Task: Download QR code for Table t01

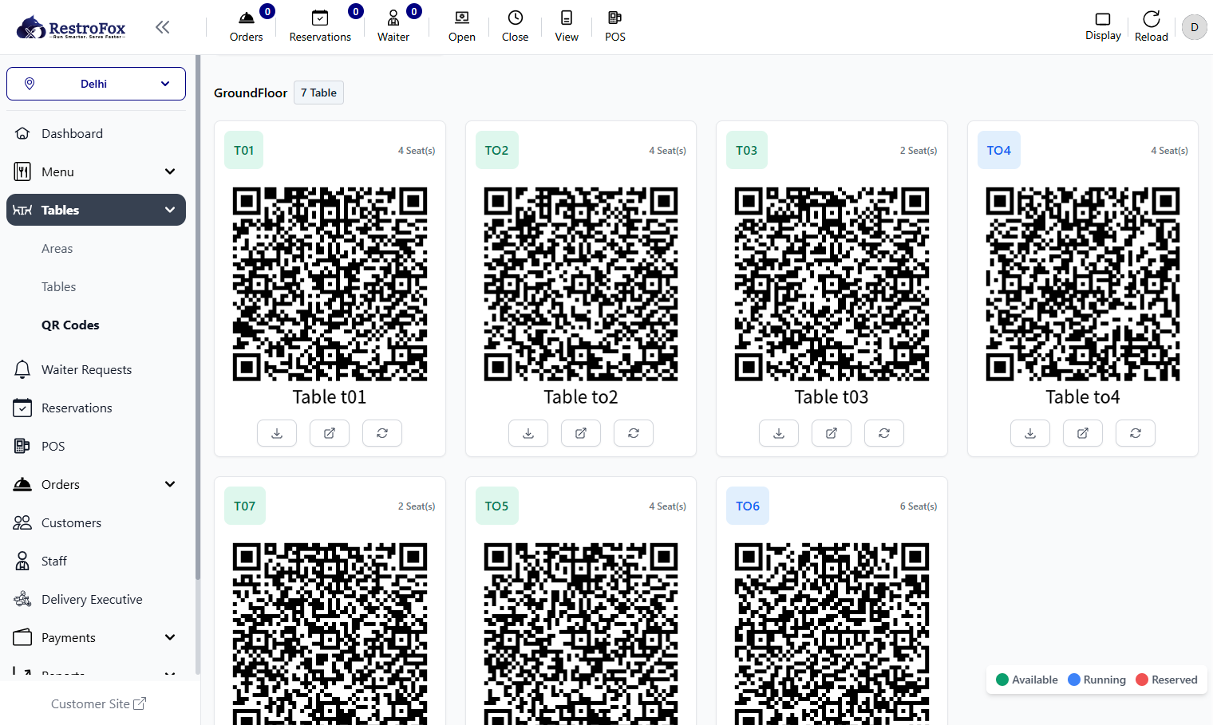Action: pos(277,433)
